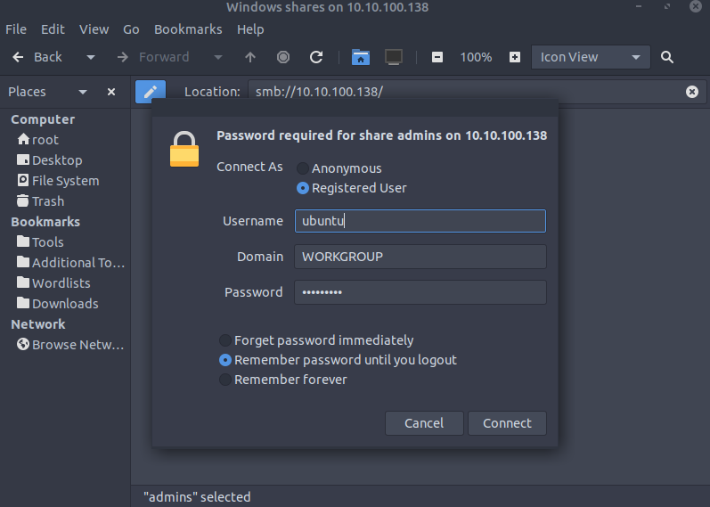
Task: Click the reload icon in toolbar
Action: (x=315, y=57)
